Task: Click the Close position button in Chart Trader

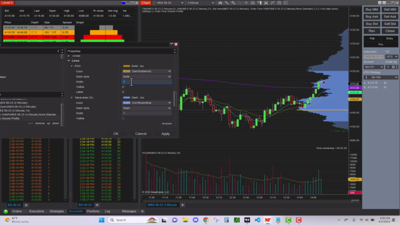Action: point(390,31)
